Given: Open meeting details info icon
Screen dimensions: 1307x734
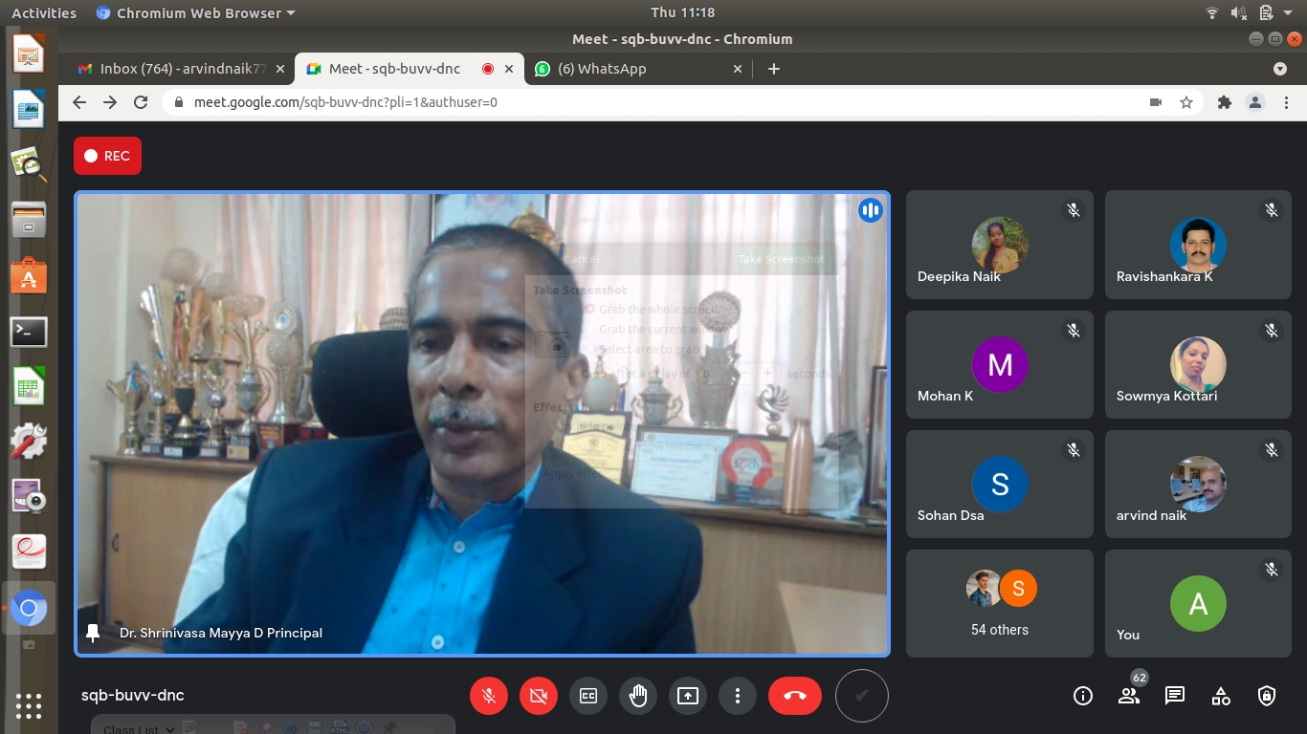Looking at the screenshot, I should (1083, 696).
